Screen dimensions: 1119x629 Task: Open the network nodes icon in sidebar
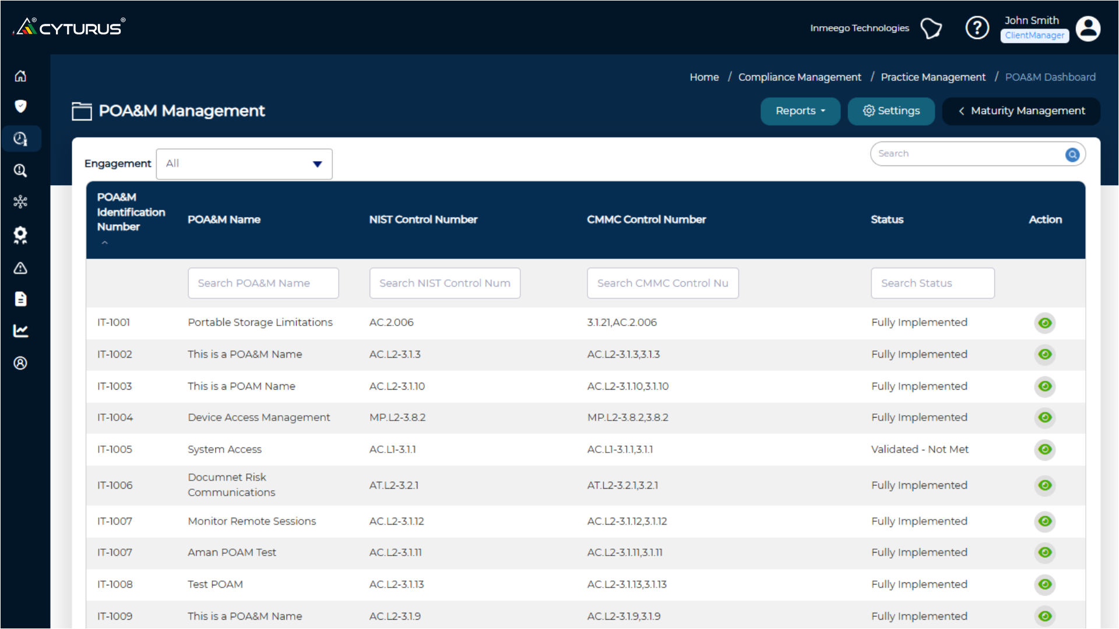(20, 202)
